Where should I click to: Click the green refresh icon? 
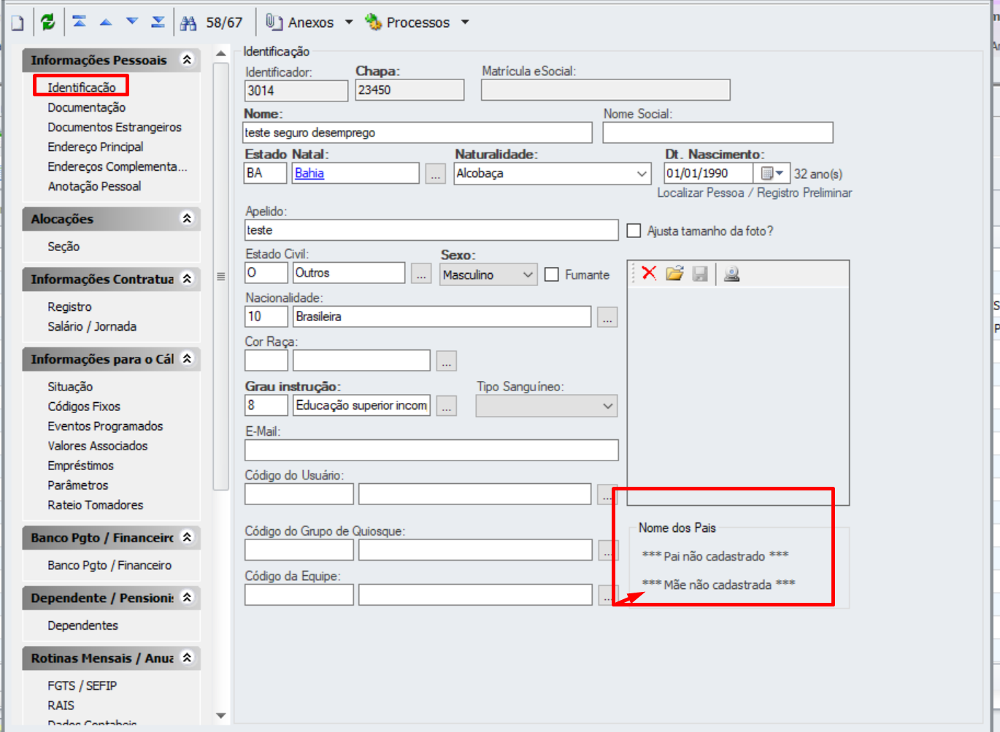(x=47, y=22)
